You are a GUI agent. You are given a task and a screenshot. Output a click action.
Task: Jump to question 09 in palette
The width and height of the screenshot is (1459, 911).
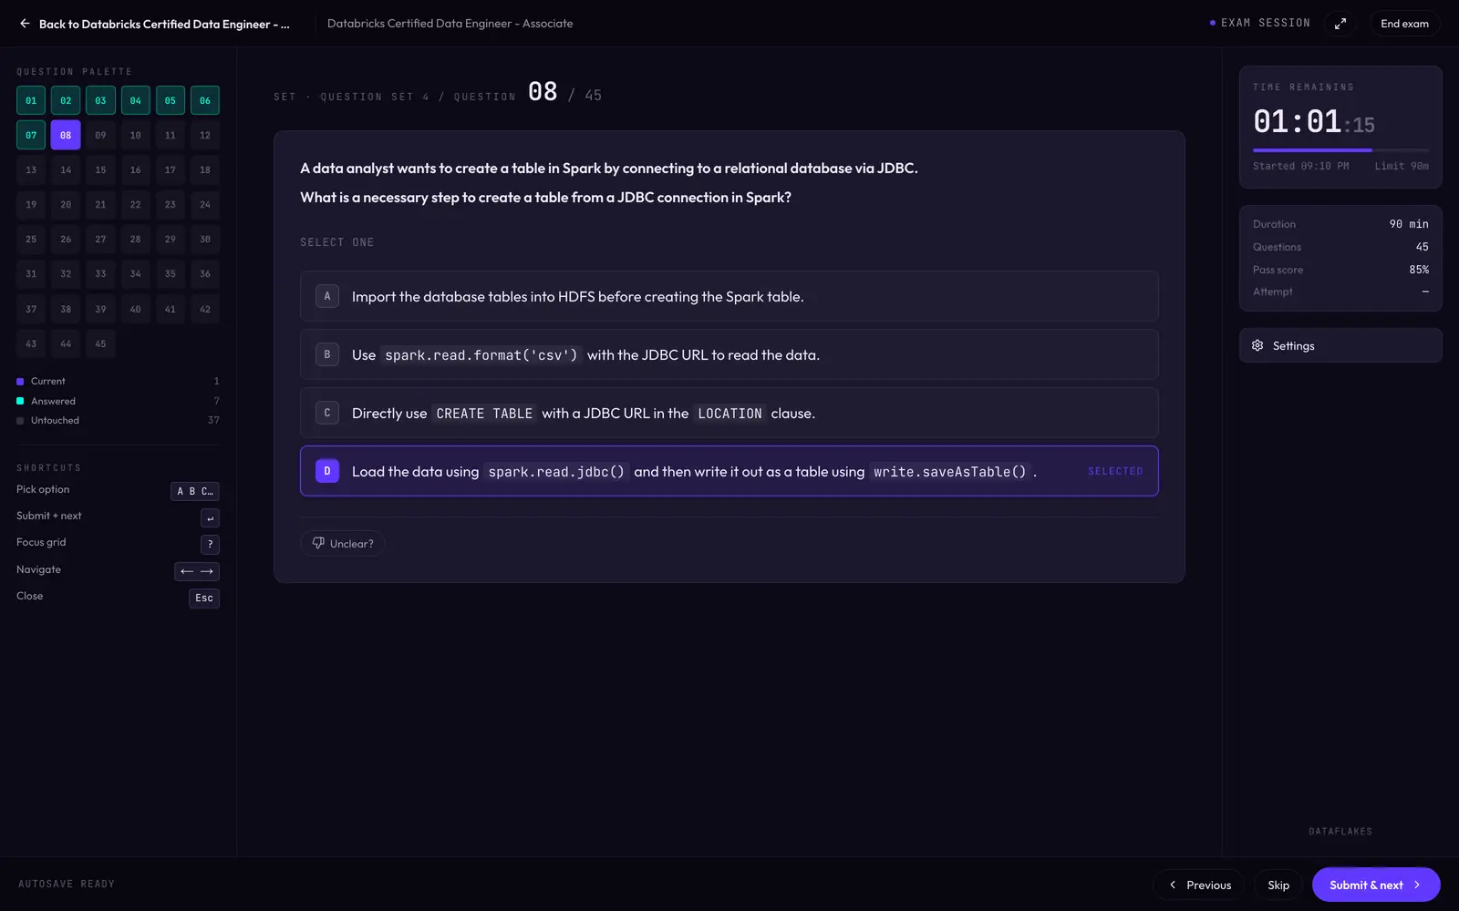coord(100,135)
